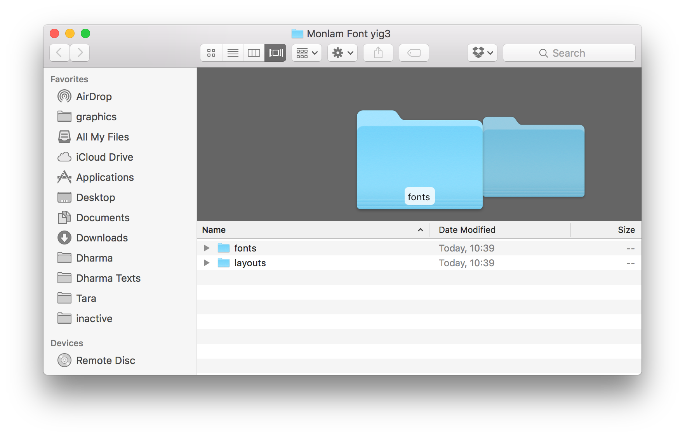The width and height of the screenshot is (685, 437).
Task: Open Documents in sidebar
Action: [x=120, y=217]
